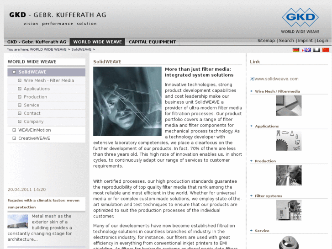
Task: Click the news building facade thumbnail
Action: tap(18, 222)
